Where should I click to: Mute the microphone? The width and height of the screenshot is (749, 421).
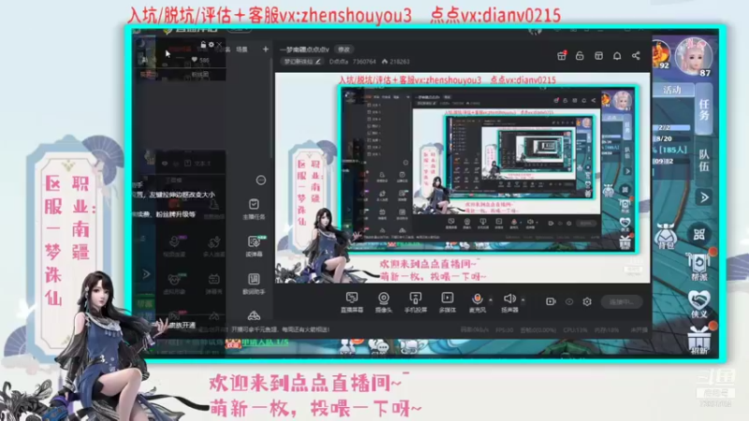pyautogui.click(x=477, y=302)
